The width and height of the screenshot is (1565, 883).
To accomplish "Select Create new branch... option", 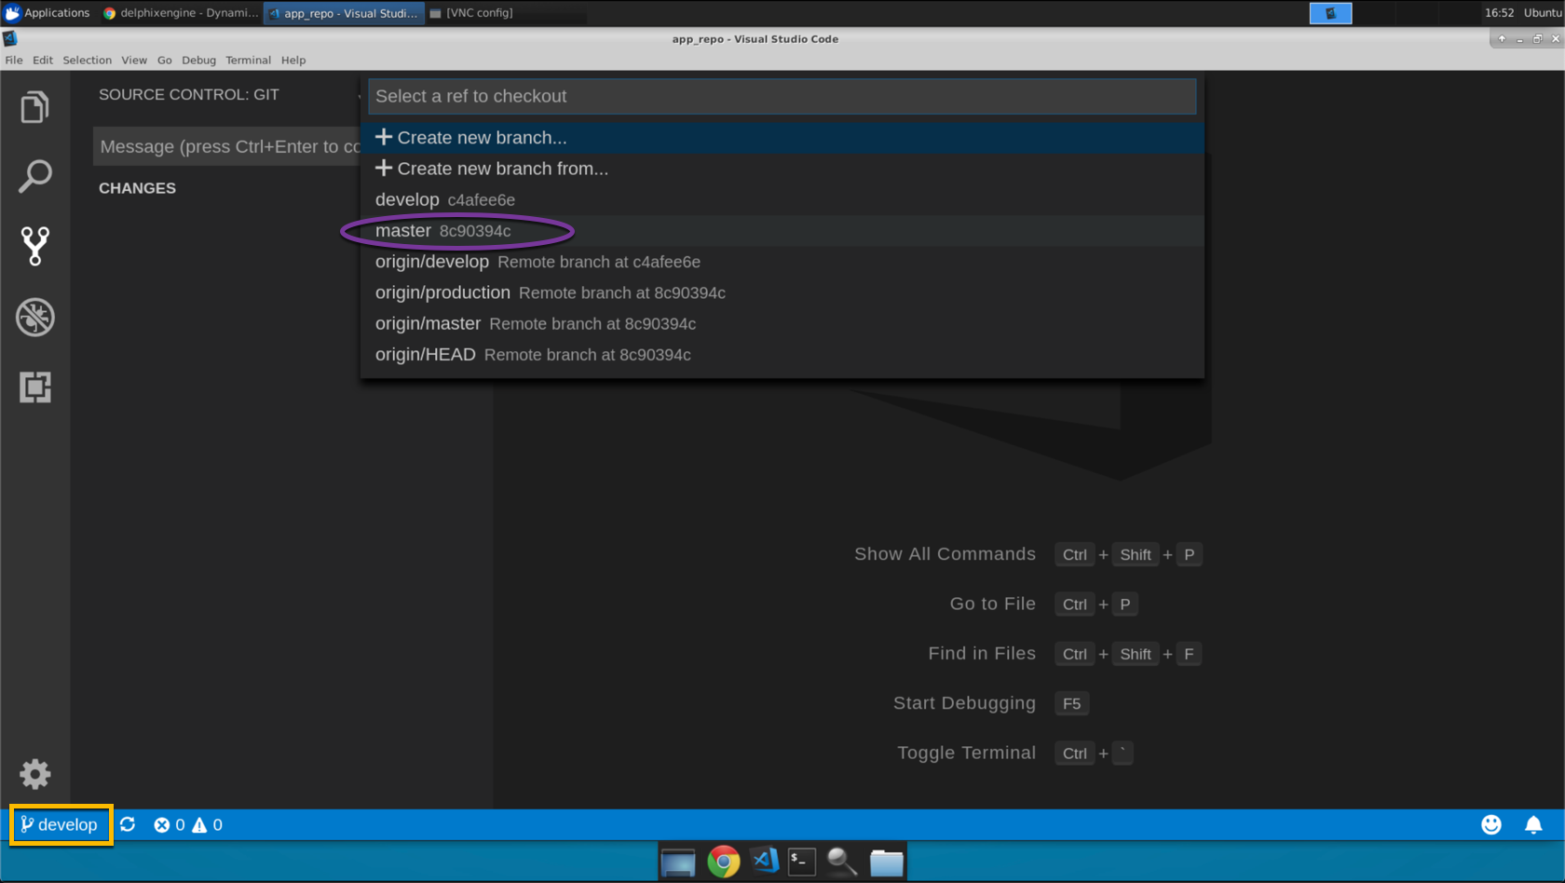I will coord(782,137).
